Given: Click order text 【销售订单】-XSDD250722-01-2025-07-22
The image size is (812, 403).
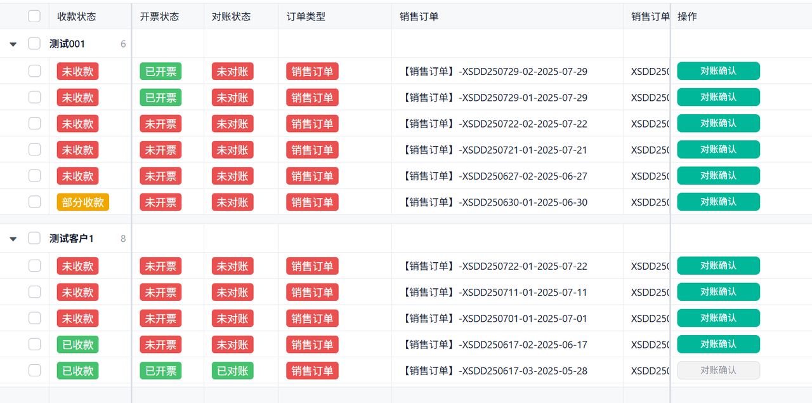Looking at the screenshot, I should tap(494, 266).
